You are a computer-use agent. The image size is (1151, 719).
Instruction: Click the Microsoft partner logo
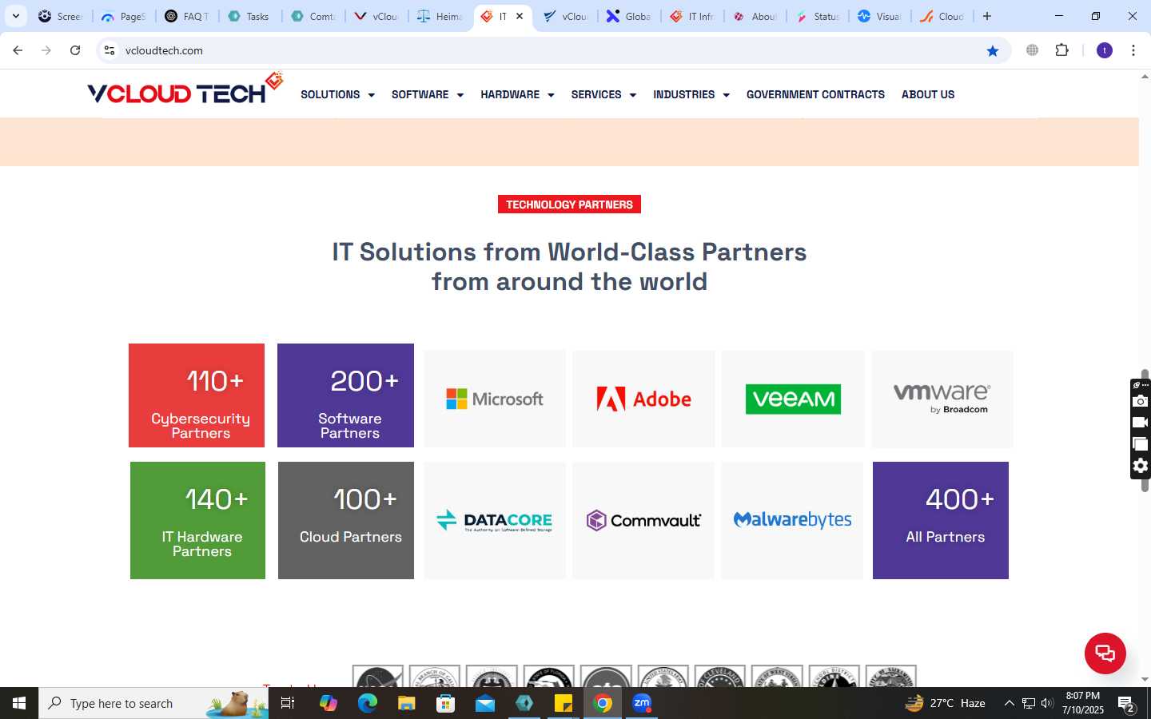pos(495,399)
